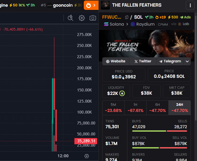This screenshot has width=197, height=161.
Task: Click the #19 trending flame rank
Action: [161, 17]
